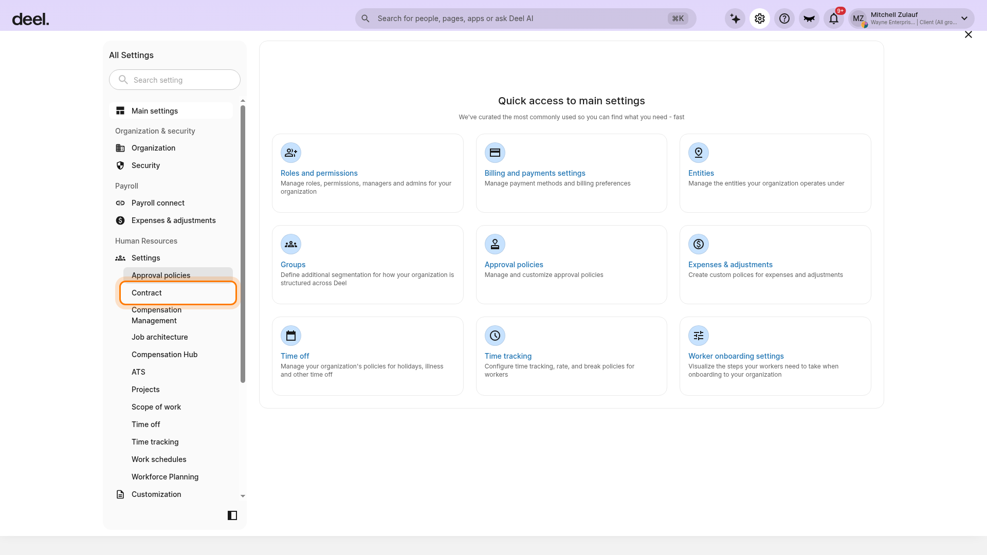
Task: Open the notifications bell icon
Action: click(x=834, y=19)
